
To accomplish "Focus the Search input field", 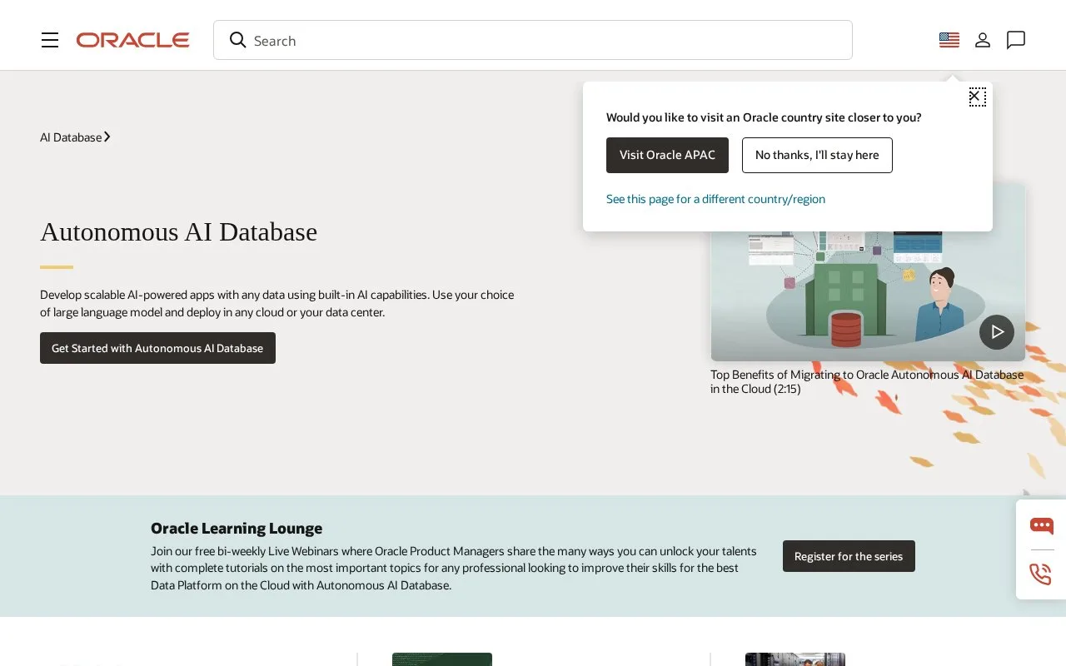I will pos(533,40).
